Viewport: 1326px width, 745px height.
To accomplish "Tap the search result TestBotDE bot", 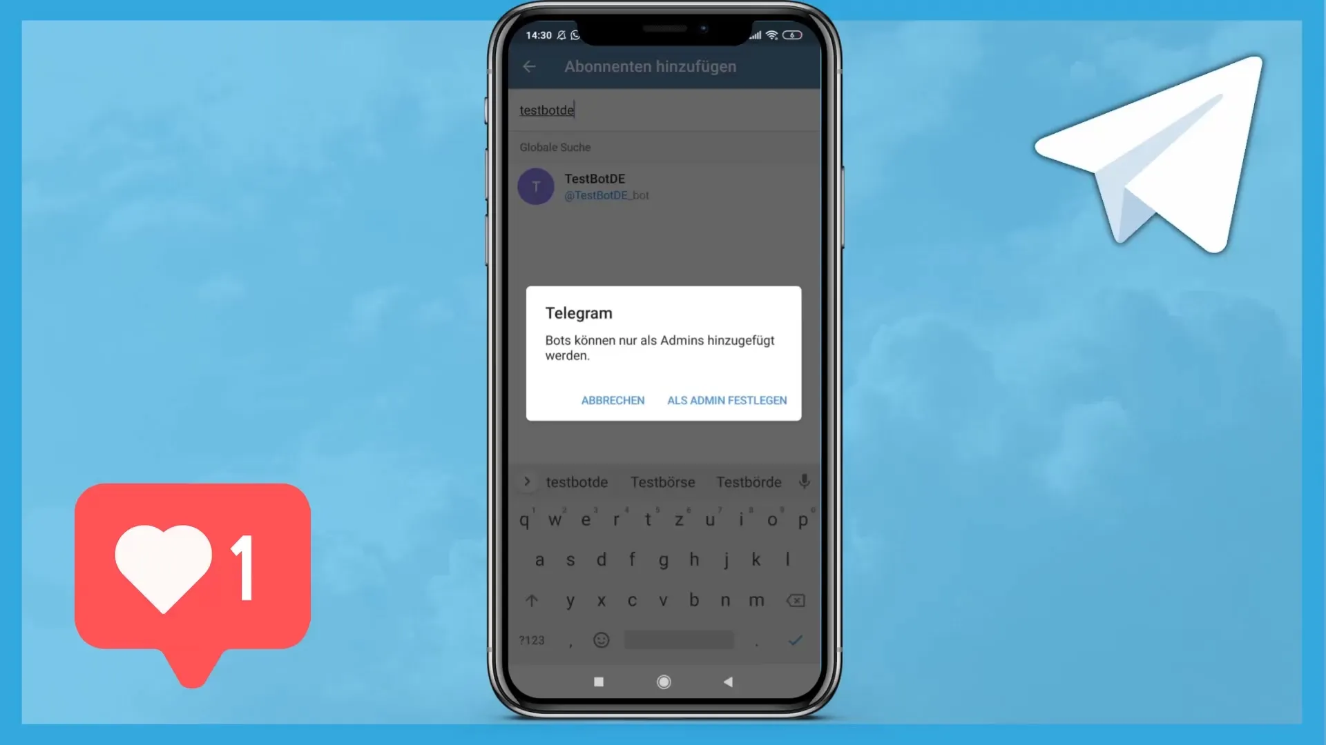I will click(x=664, y=186).
